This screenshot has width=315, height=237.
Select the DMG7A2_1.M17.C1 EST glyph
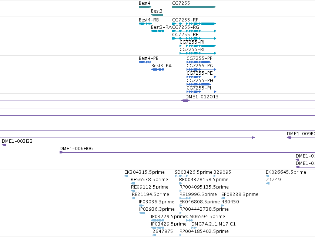tap(194, 228)
